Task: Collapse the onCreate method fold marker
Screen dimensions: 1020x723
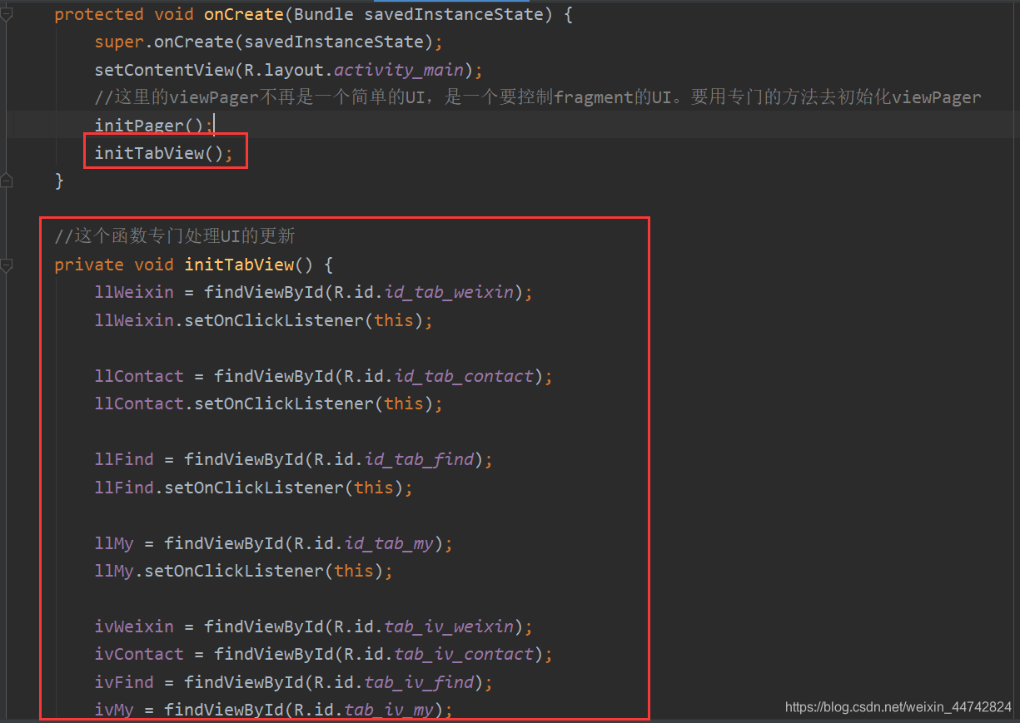Action: (x=6, y=14)
